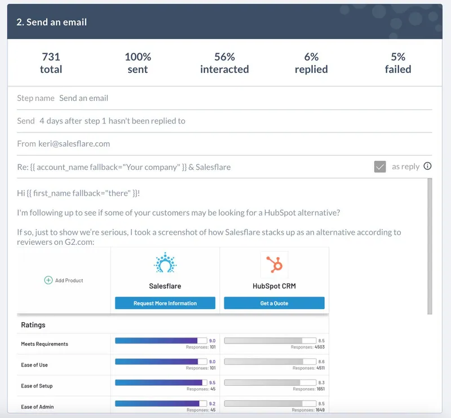Click the sentence mentioning HubSpot alternative
The width and height of the screenshot is (451, 418).
point(178,213)
